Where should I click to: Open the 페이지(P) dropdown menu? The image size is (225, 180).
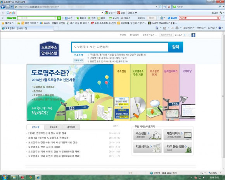pyautogui.click(x=189, y=28)
